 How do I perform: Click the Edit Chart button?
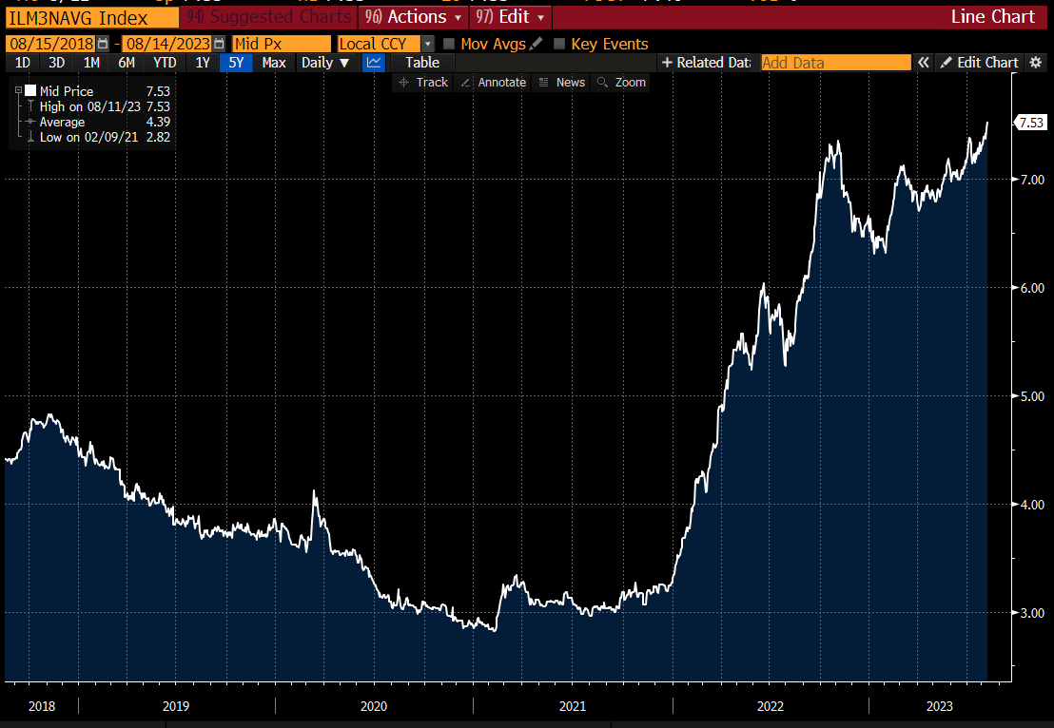click(x=980, y=63)
